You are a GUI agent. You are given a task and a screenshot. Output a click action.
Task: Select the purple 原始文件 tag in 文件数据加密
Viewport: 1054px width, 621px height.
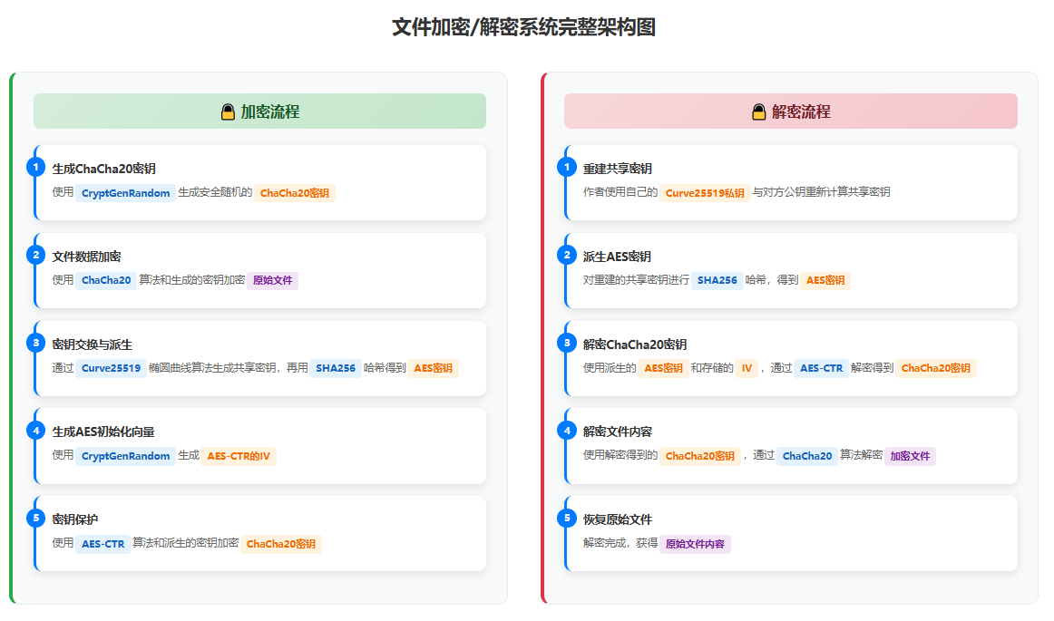(x=272, y=280)
